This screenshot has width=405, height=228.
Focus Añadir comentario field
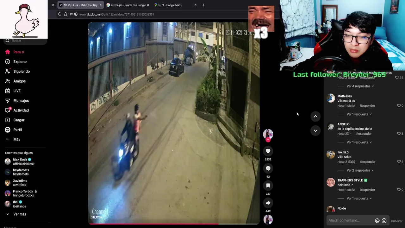pyautogui.click(x=351, y=220)
